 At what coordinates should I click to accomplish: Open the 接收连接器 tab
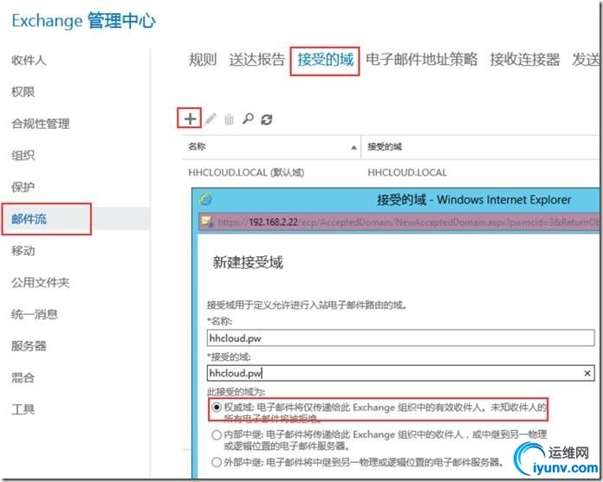coord(525,60)
